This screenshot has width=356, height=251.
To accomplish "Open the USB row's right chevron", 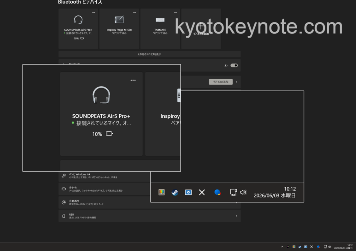I will (236, 216).
